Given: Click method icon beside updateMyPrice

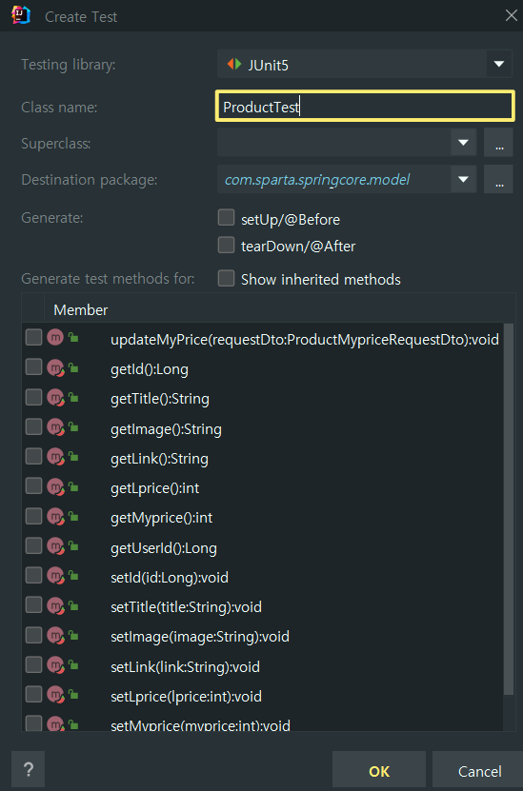Looking at the screenshot, I should (55, 338).
